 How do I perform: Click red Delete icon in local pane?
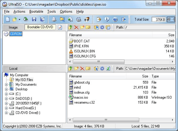pos(82,69)
